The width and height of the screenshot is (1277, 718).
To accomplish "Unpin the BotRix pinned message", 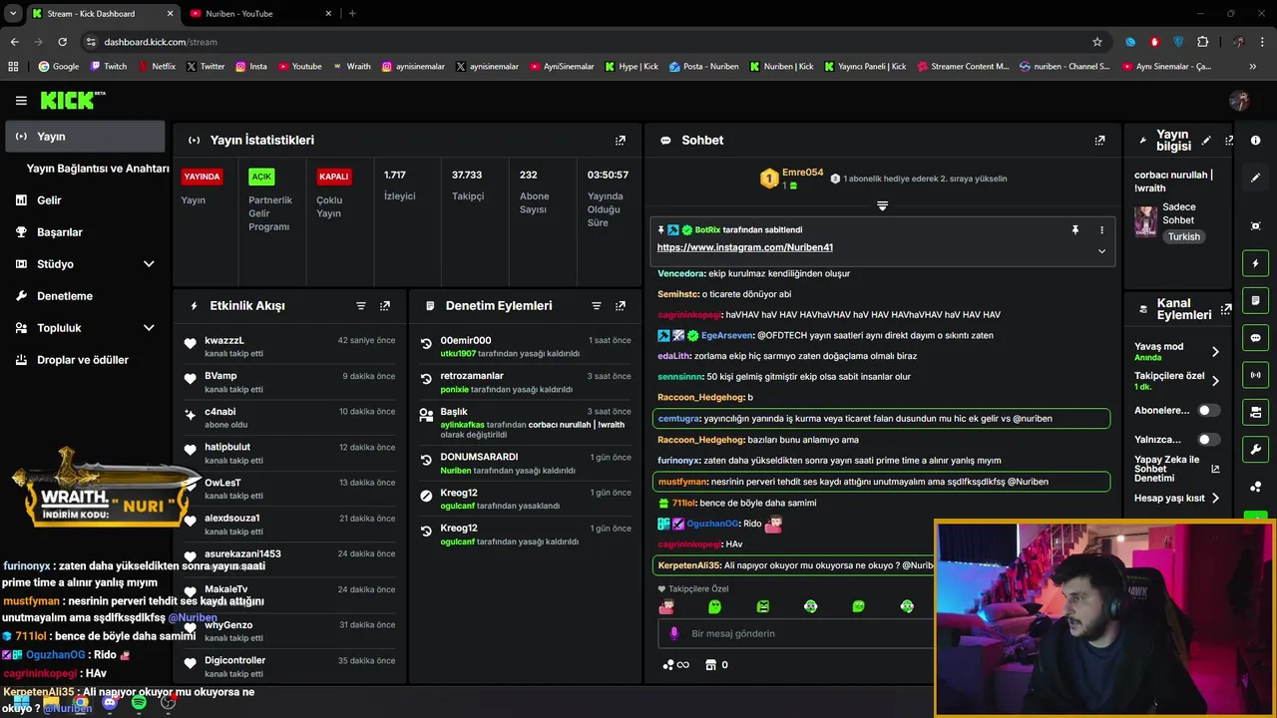I will [1075, 230].
